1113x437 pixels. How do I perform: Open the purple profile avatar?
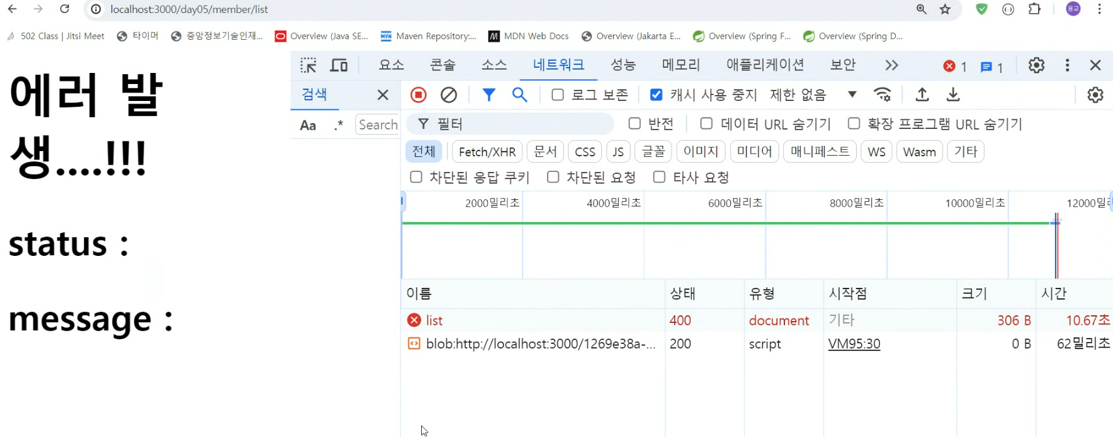click(1073, 9)
